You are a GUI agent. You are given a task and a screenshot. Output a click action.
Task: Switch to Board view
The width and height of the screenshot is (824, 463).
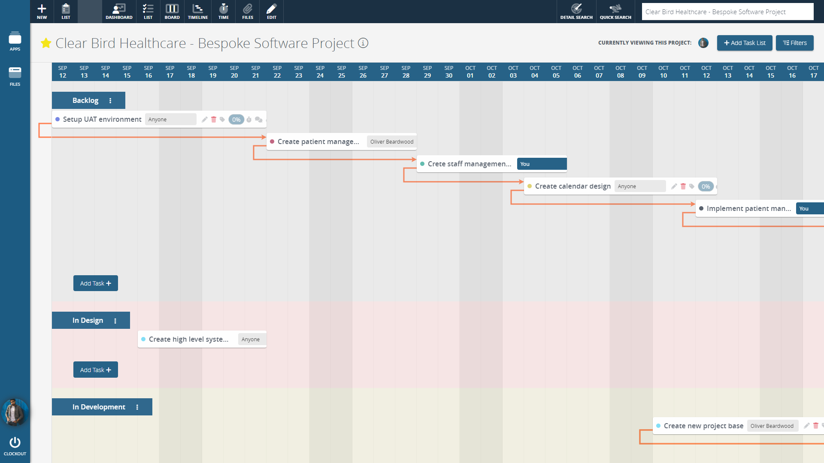[x=172, y=12]
